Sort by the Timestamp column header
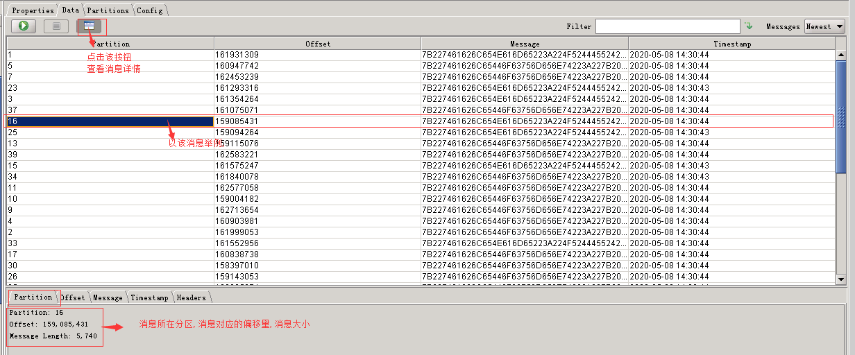 (731, 44)
